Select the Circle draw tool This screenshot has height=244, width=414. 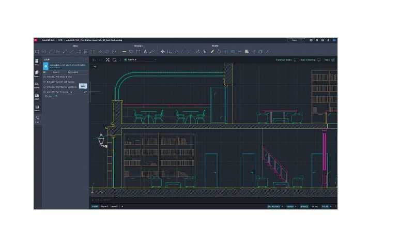(44, 52)
